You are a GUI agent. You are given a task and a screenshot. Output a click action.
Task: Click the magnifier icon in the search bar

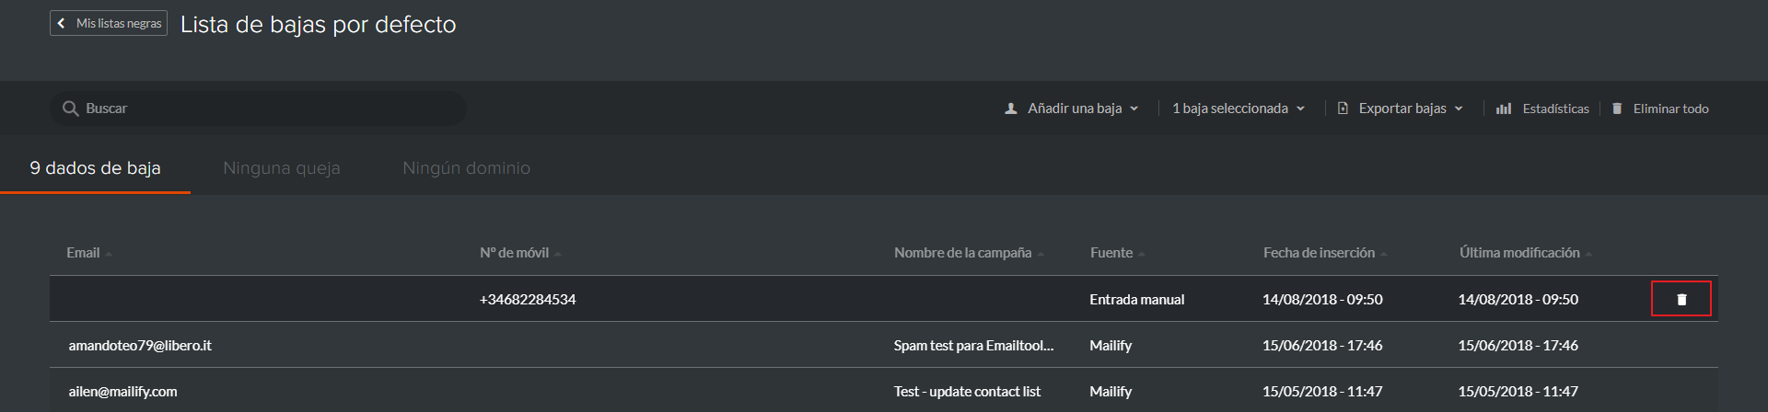click(70, 109)
